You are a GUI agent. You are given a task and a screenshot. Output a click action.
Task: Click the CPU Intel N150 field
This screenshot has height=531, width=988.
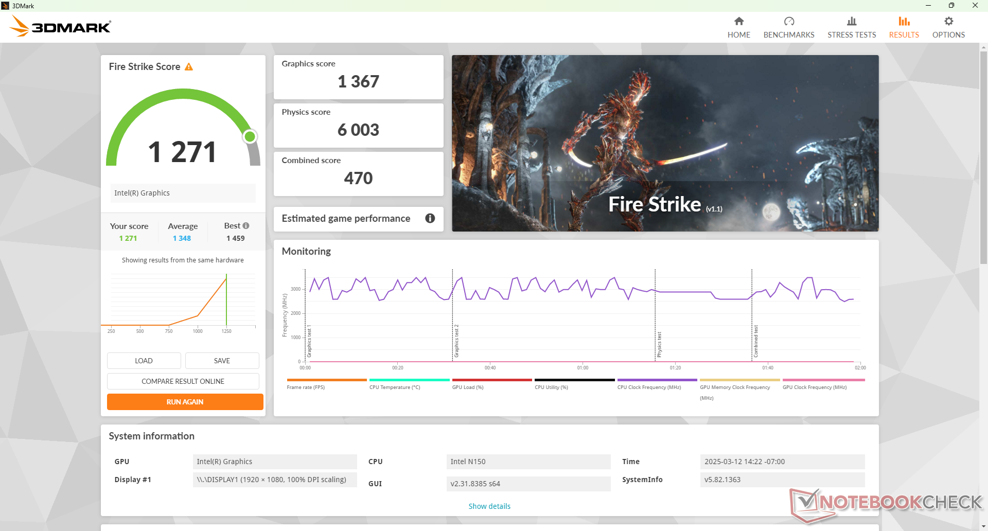tap(528, 462)
